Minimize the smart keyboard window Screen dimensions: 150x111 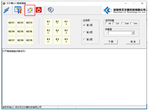click(126, 3)
